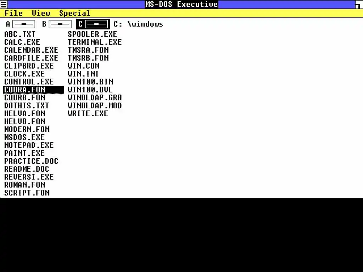Screen dimensions: 363x272
Task: Select WIN.COM file
Action: point(84,66)
